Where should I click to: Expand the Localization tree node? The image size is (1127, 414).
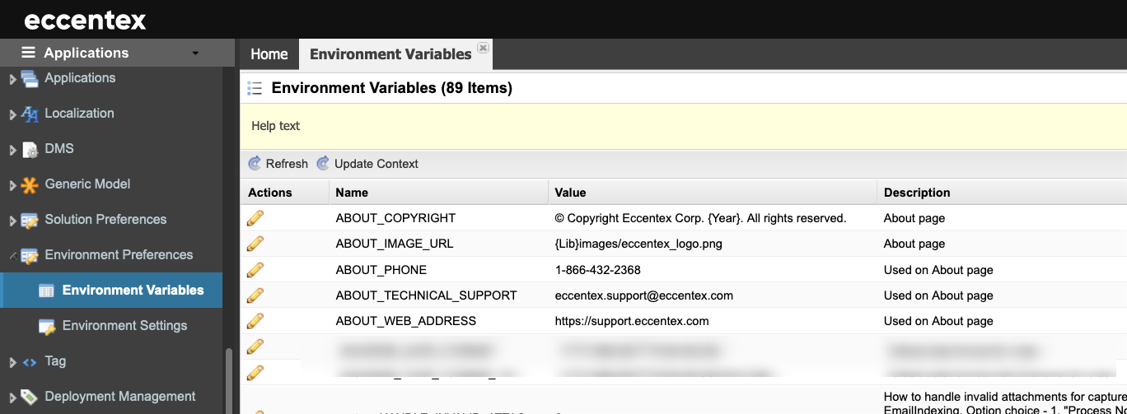click(x=12, y=115)
